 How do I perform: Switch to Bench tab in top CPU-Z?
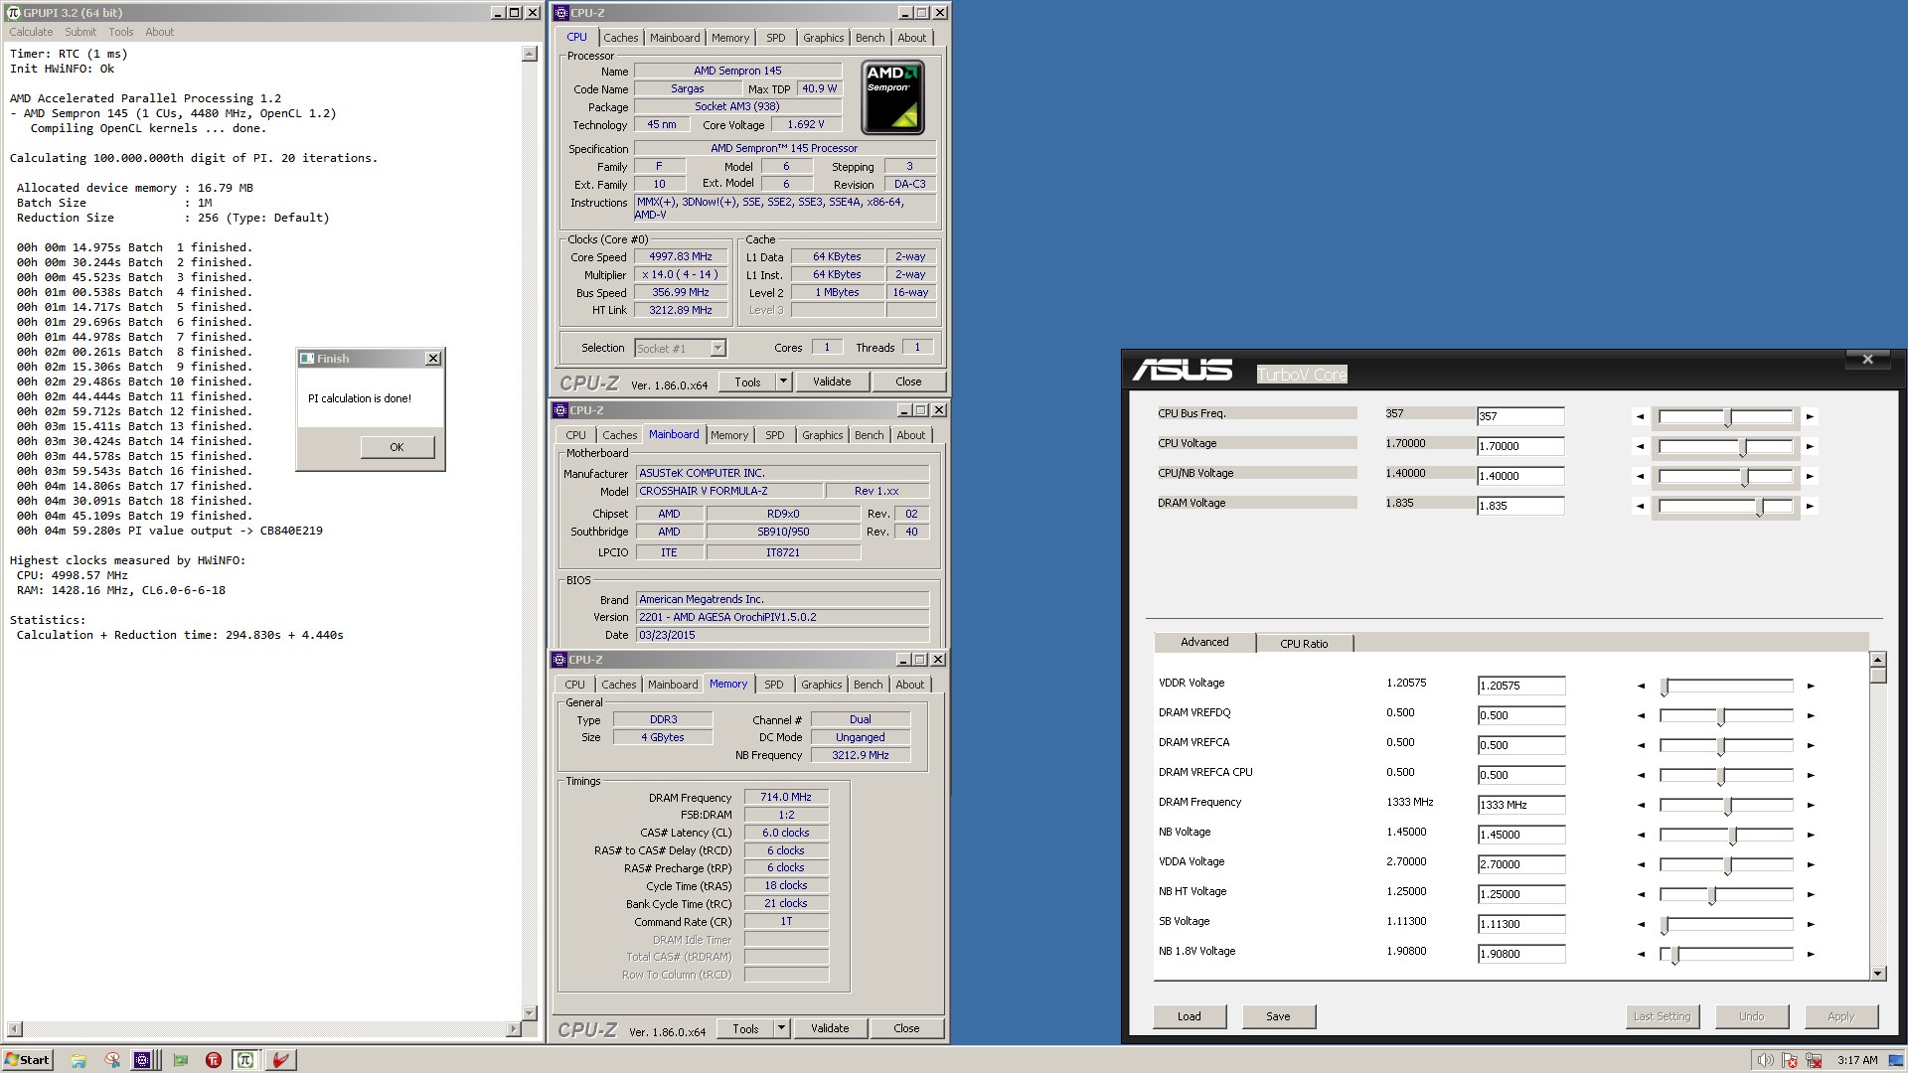pyautogui.click(x=870, y=38)
